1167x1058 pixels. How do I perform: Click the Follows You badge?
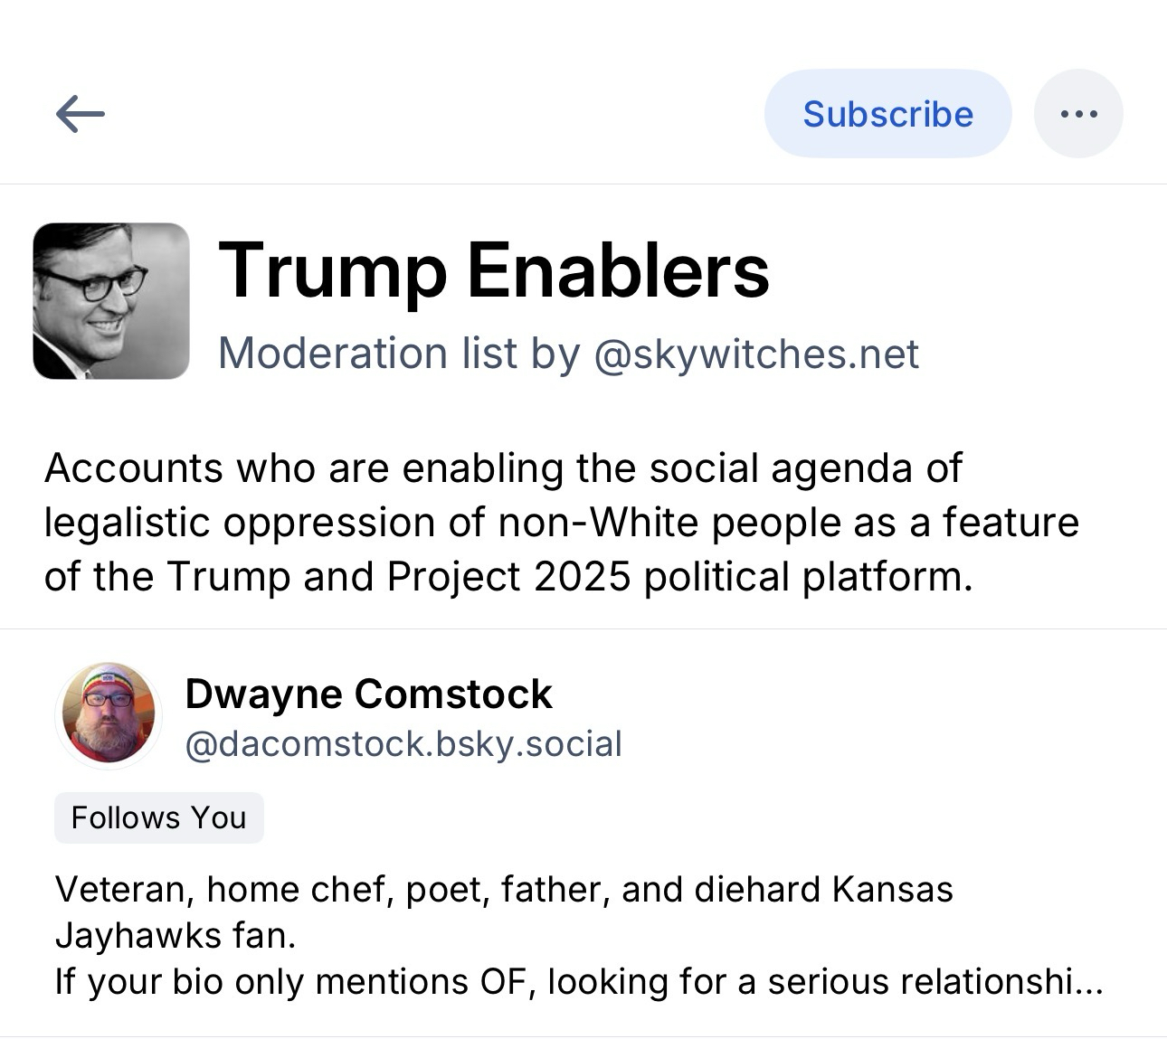159,817
